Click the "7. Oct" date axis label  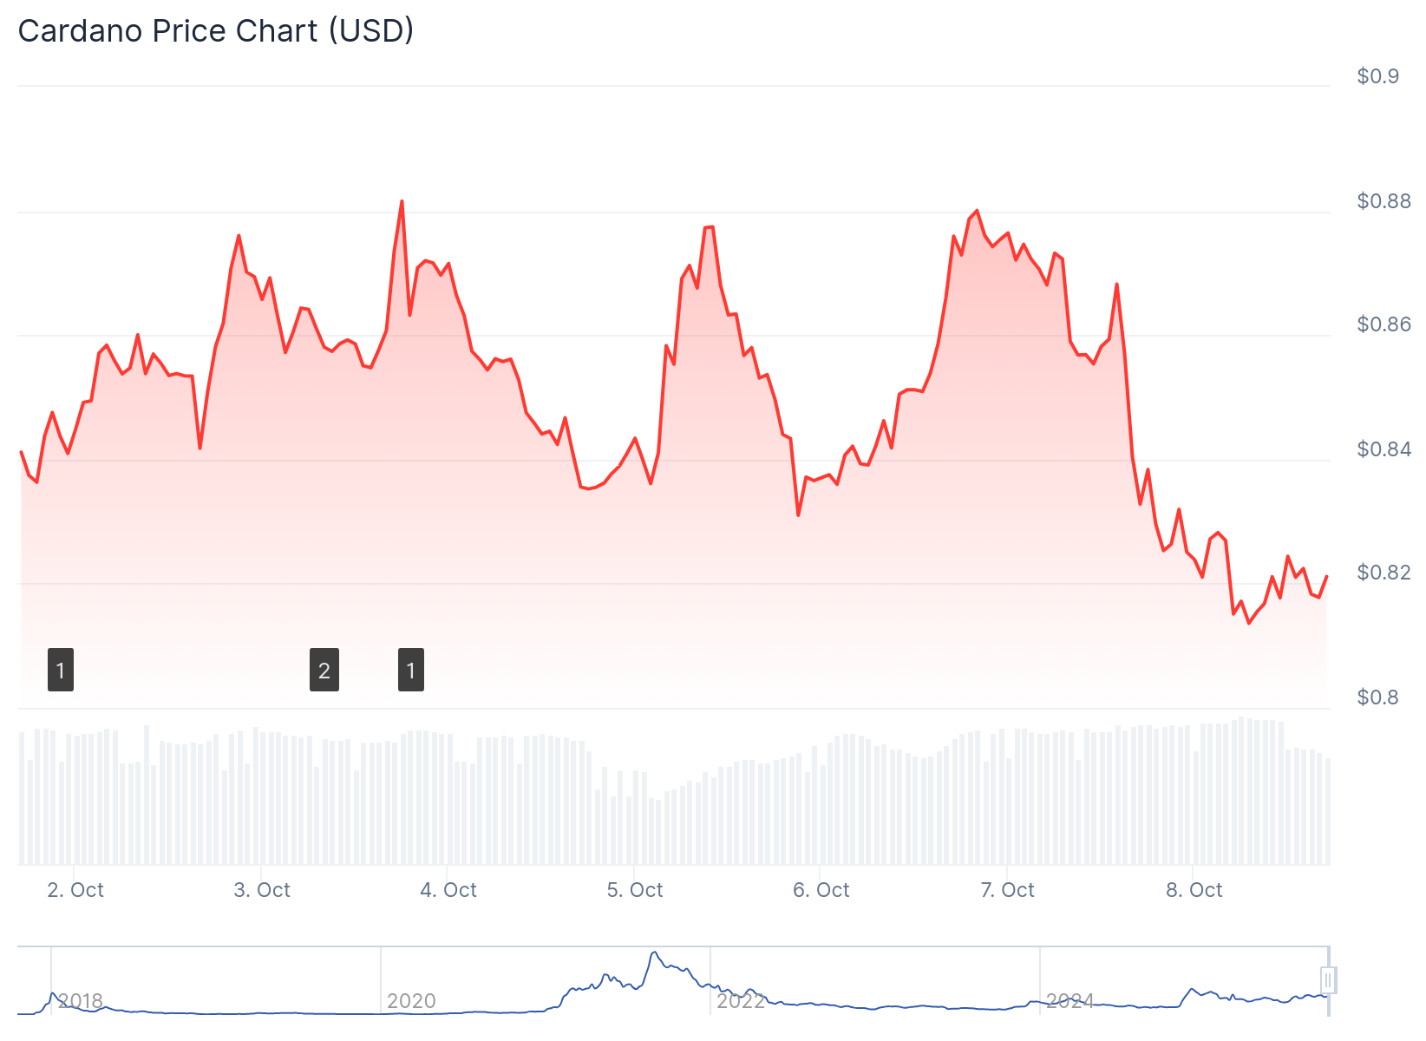(x=1008, y=890)
